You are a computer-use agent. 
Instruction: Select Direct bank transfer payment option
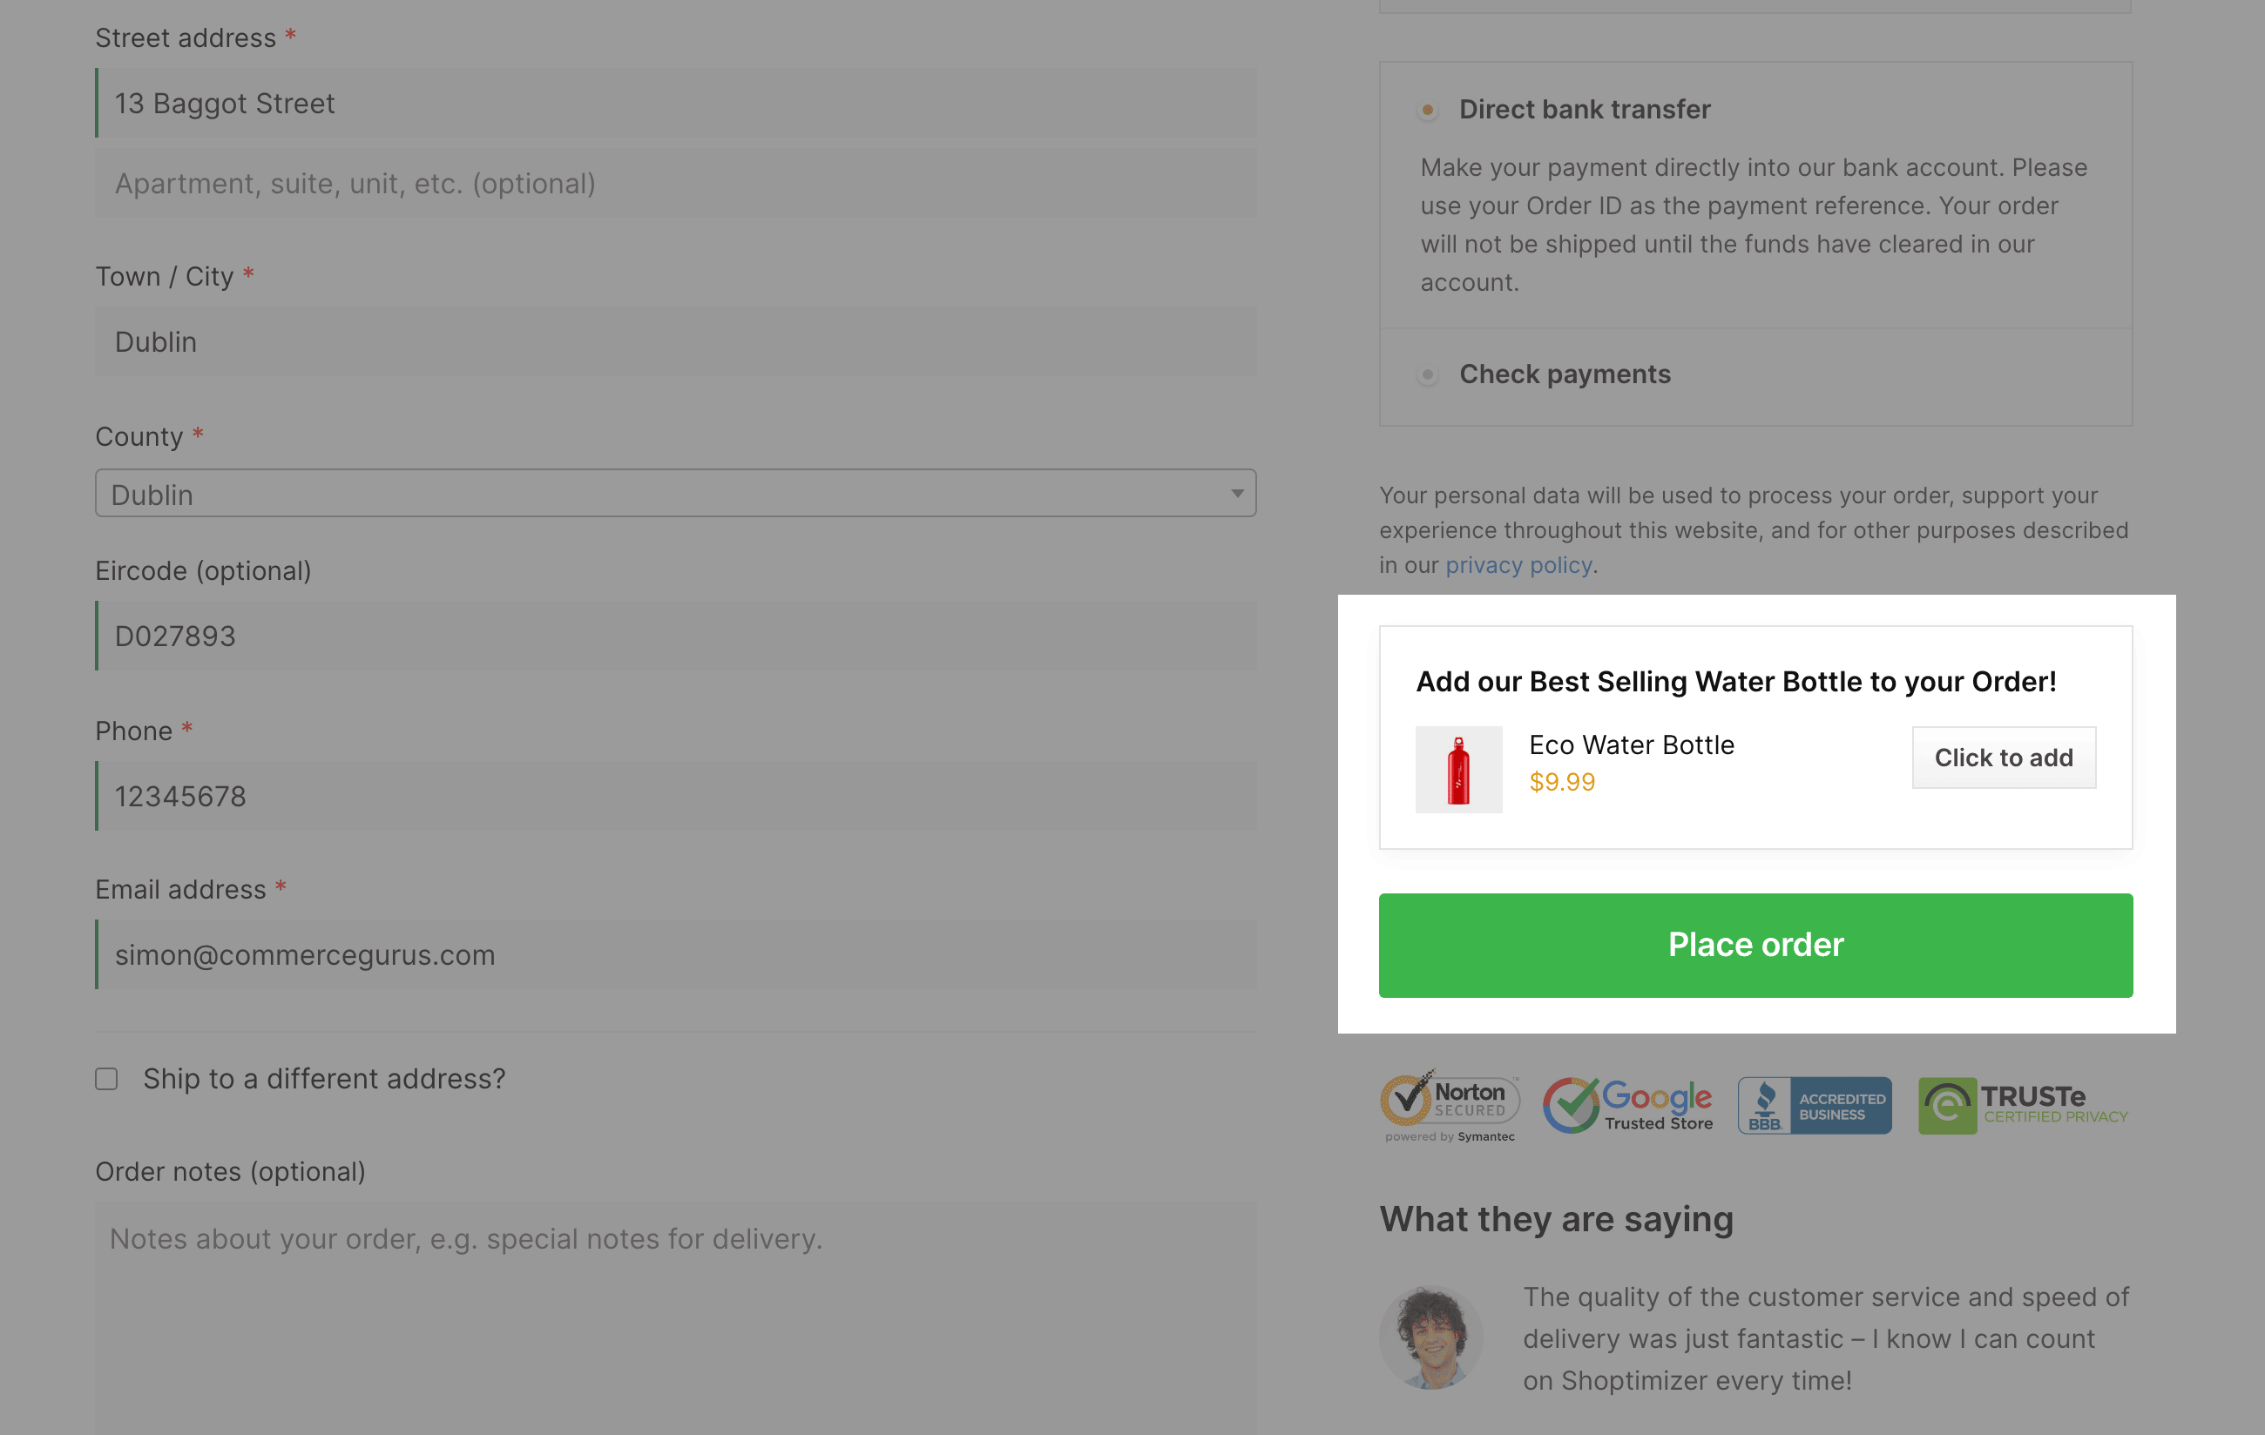(1428, 110)
